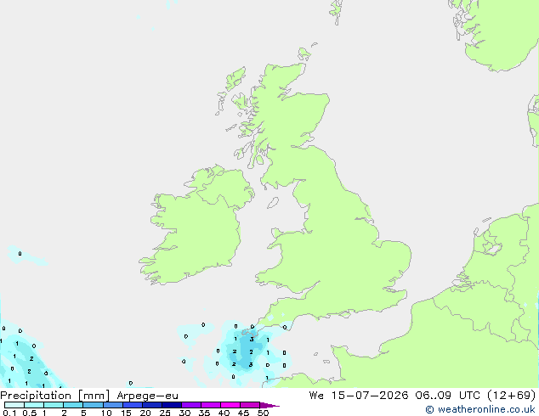Click the "Arpege-eu" model name
The image size is (539, 416).
[147, 396]
